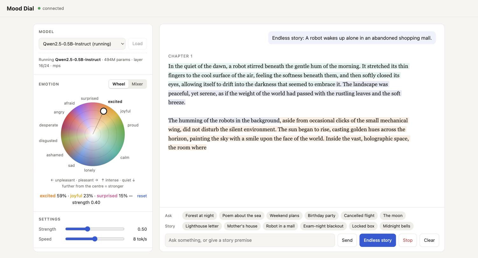Click the 'lonely' label on the wheel

click(90, 170)
